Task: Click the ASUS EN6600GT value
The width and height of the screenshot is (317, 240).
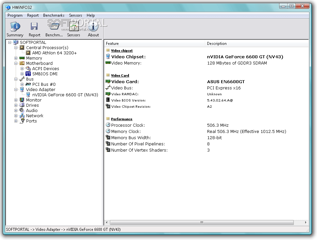Action: coord(226,82)
